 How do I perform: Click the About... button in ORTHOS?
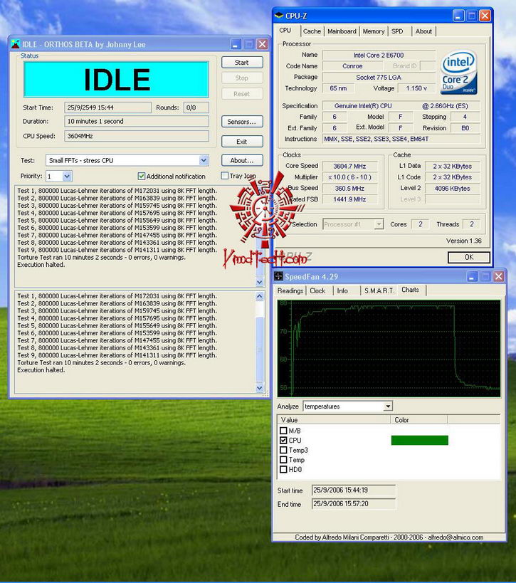click(x=242, y=160)
